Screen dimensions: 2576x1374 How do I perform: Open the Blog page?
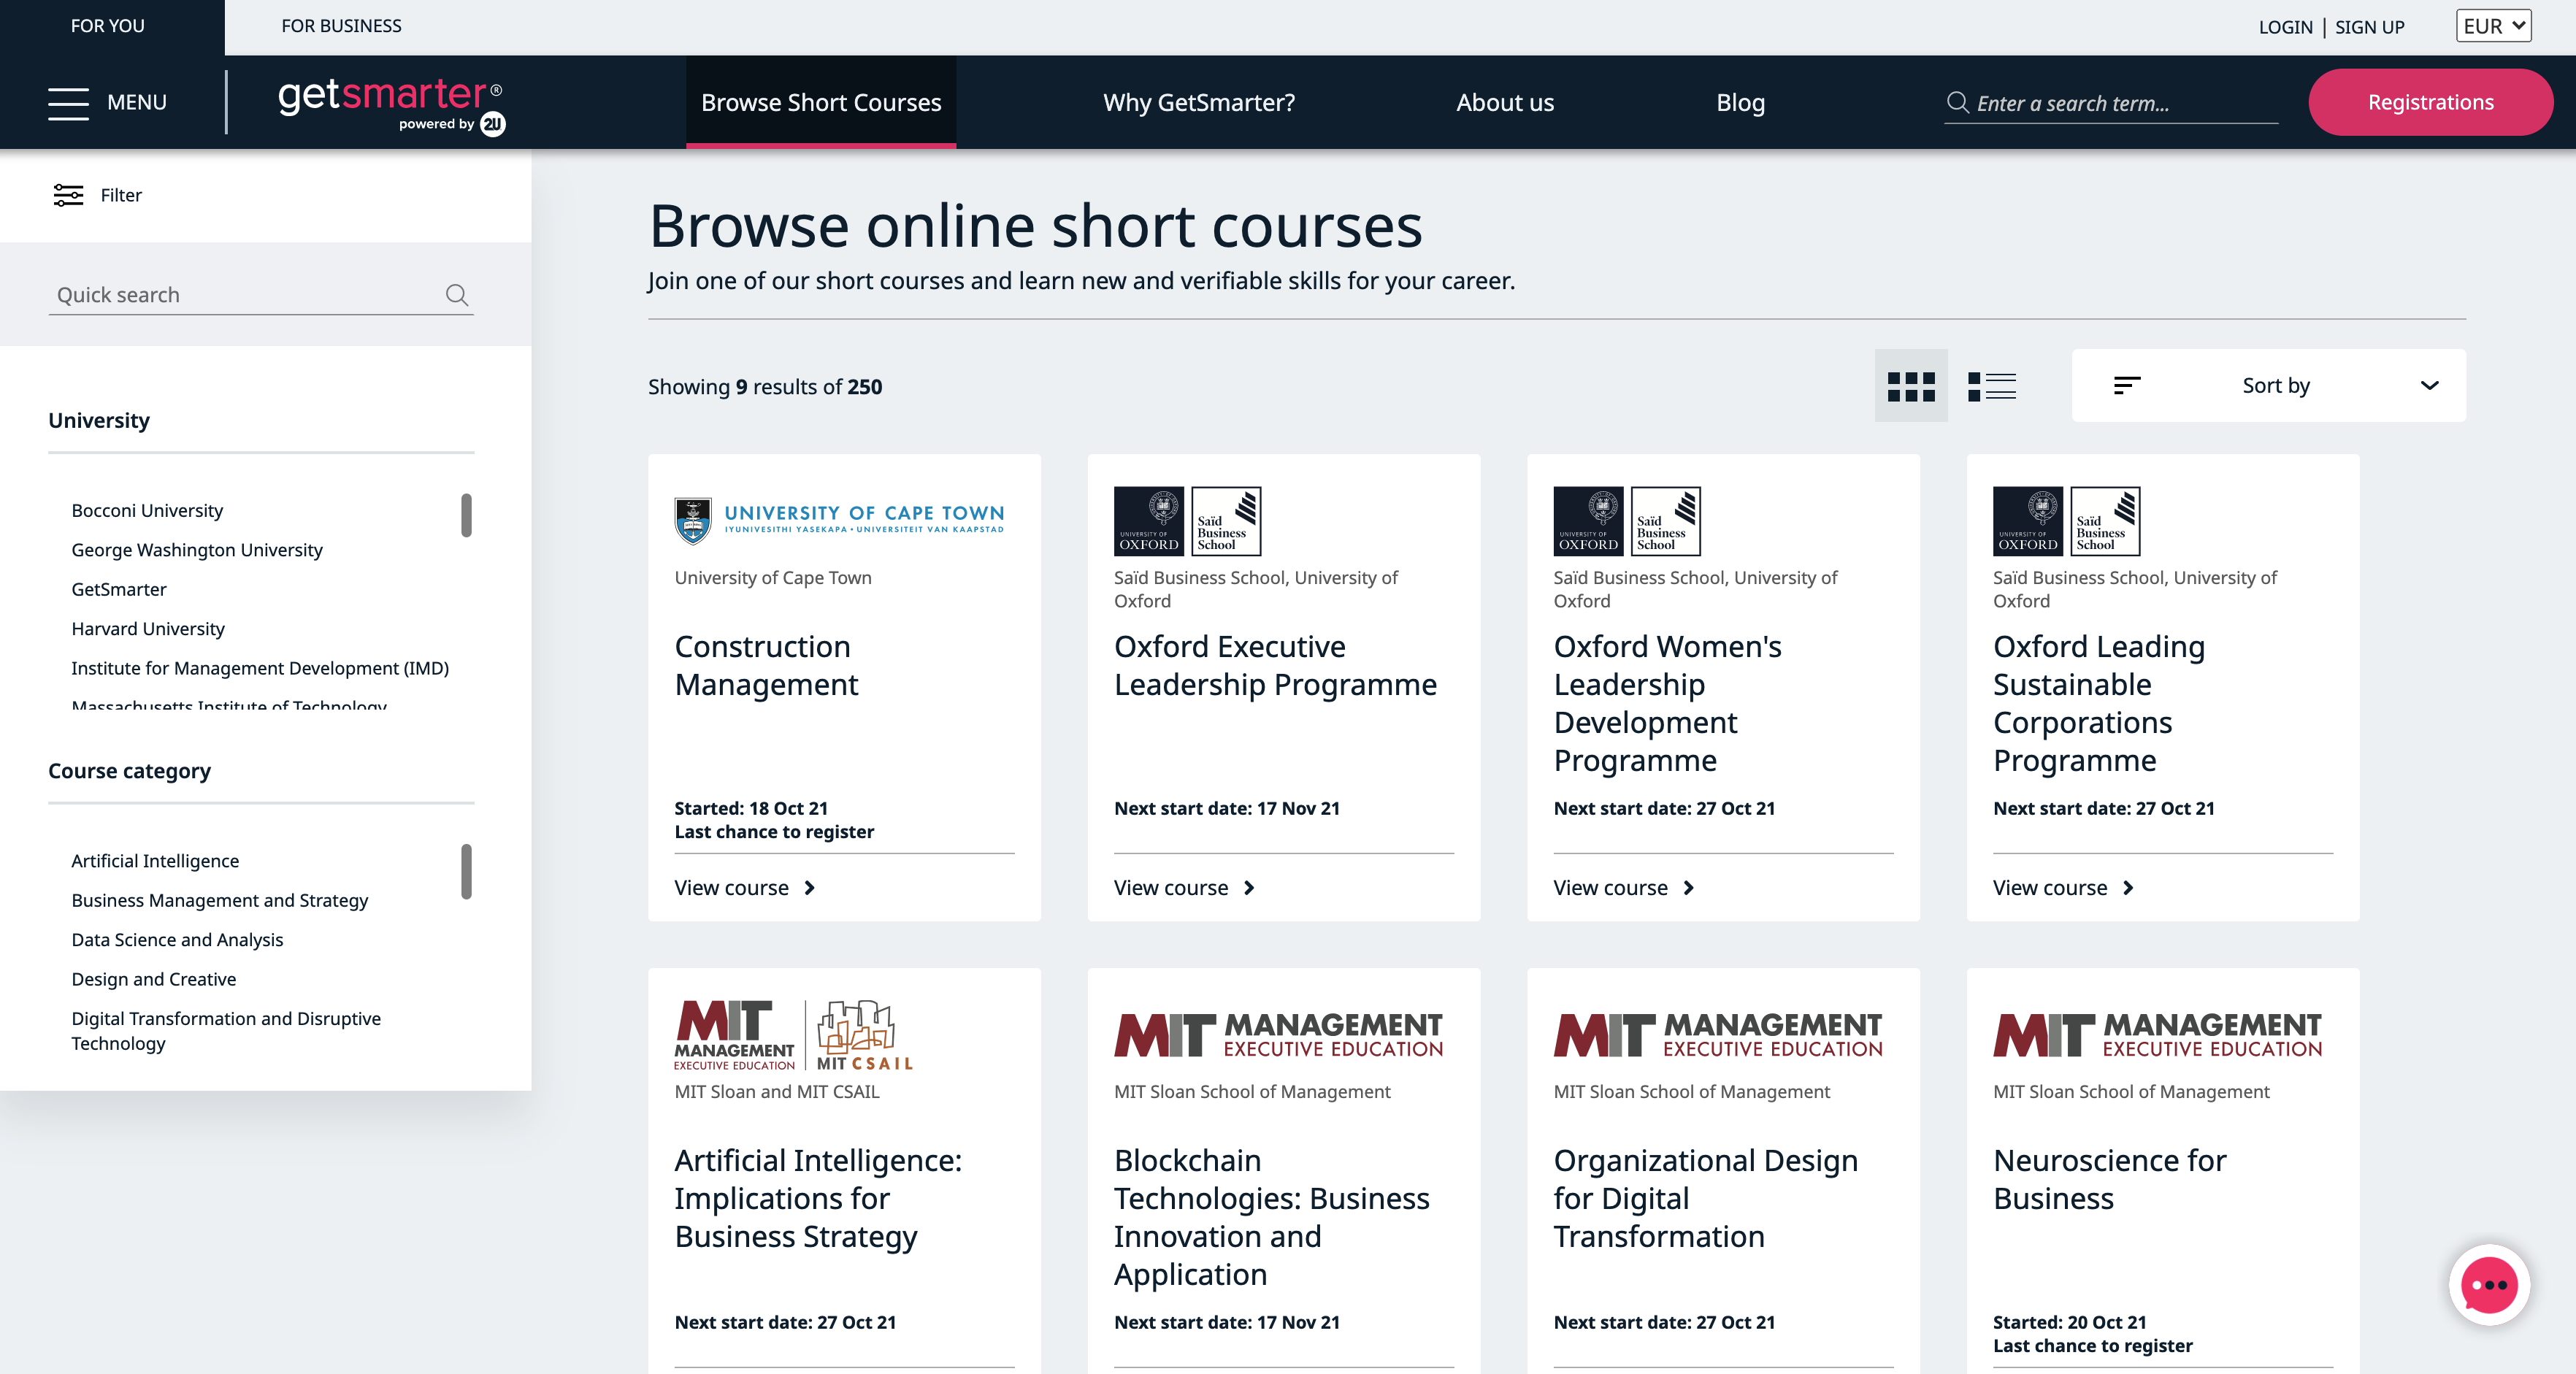[1741, 102]
